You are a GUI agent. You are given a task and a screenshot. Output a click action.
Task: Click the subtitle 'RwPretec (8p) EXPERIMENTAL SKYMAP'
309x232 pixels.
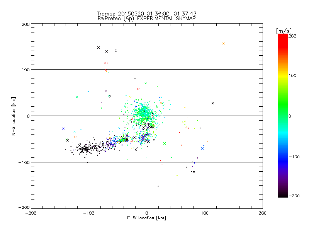point(146,19)
